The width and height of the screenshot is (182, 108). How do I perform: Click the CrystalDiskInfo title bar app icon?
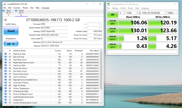(x=5, y=4)
